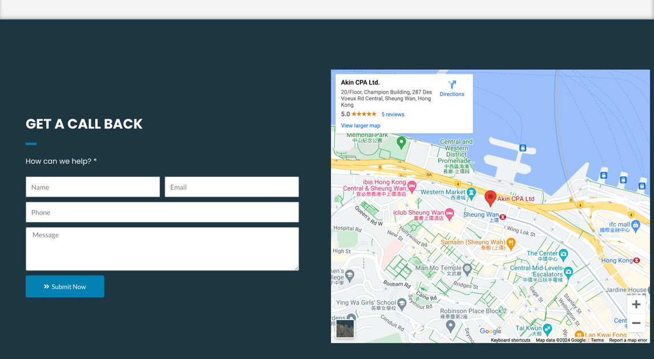654x359 pixels.
Task: Open View larger map link
Action: tap(360, 126)
